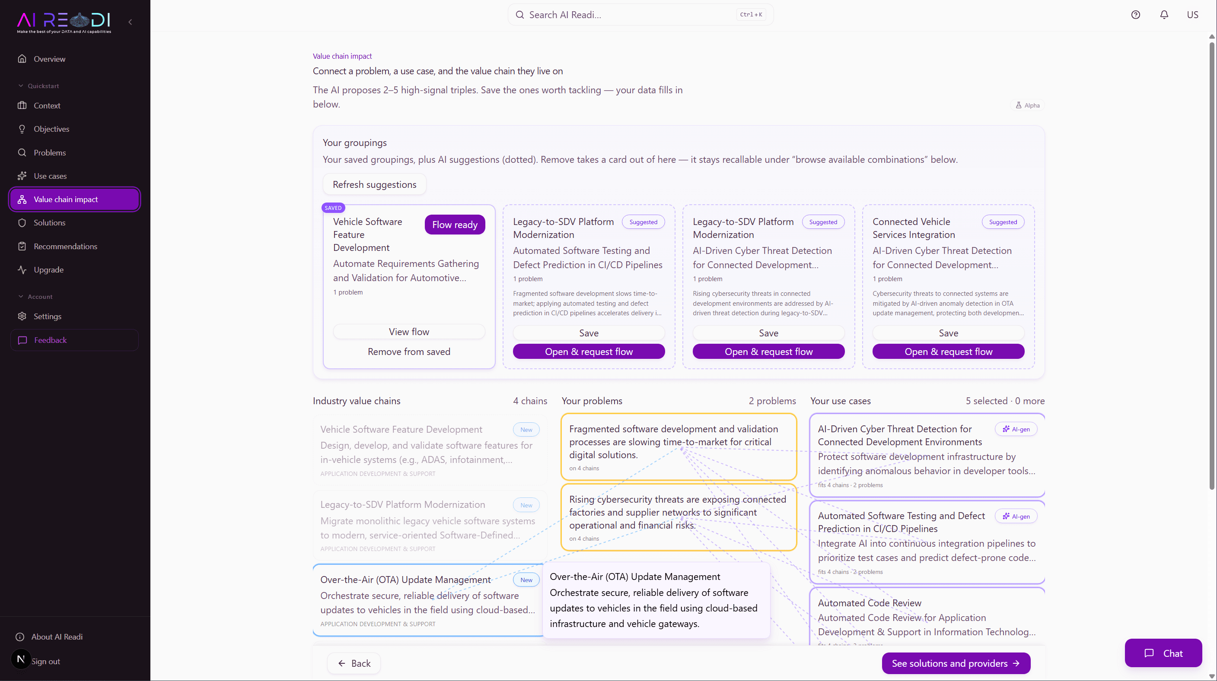Go to Objectives
The width and height of the screenshot is (1217, 681).
pyautogui.click(x=75, y=129)
